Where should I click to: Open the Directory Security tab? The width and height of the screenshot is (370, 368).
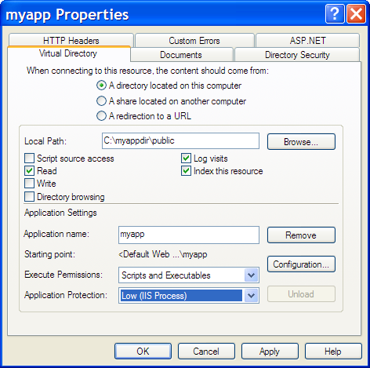[x=297, y=55]
